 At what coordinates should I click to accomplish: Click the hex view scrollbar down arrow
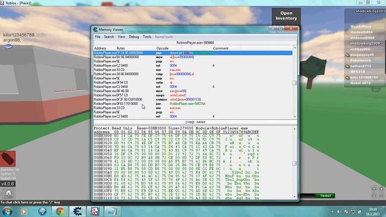coord(295,197)
